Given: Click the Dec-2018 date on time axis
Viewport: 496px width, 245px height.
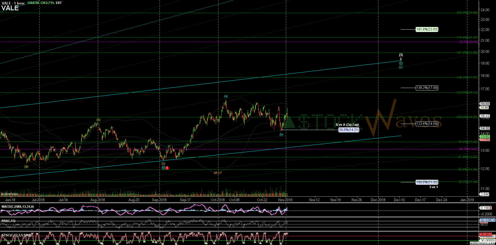Looking at the screenshot, I should pos(378,200).
